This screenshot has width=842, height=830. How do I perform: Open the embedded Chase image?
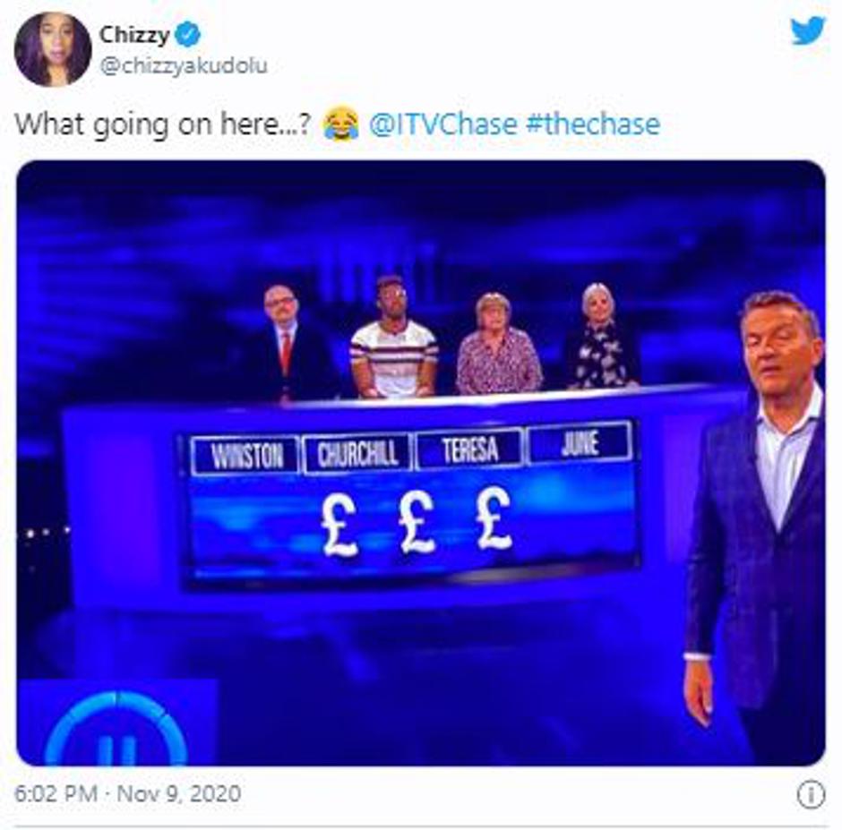[x=421, y=463]
